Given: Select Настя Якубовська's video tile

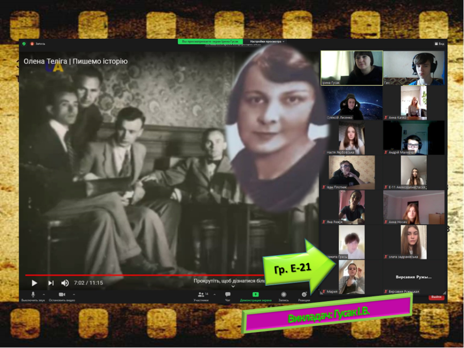Looking at the screenshot, I should (352, 138).
